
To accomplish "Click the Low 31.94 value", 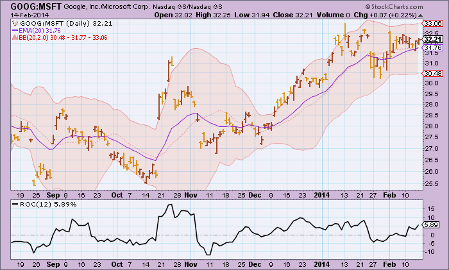I will 252,15.
